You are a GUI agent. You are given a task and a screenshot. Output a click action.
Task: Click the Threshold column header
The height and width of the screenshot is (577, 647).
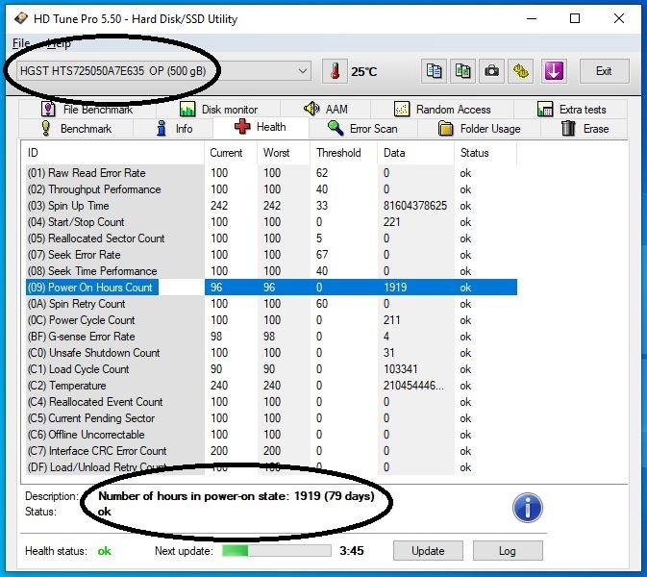344,153
